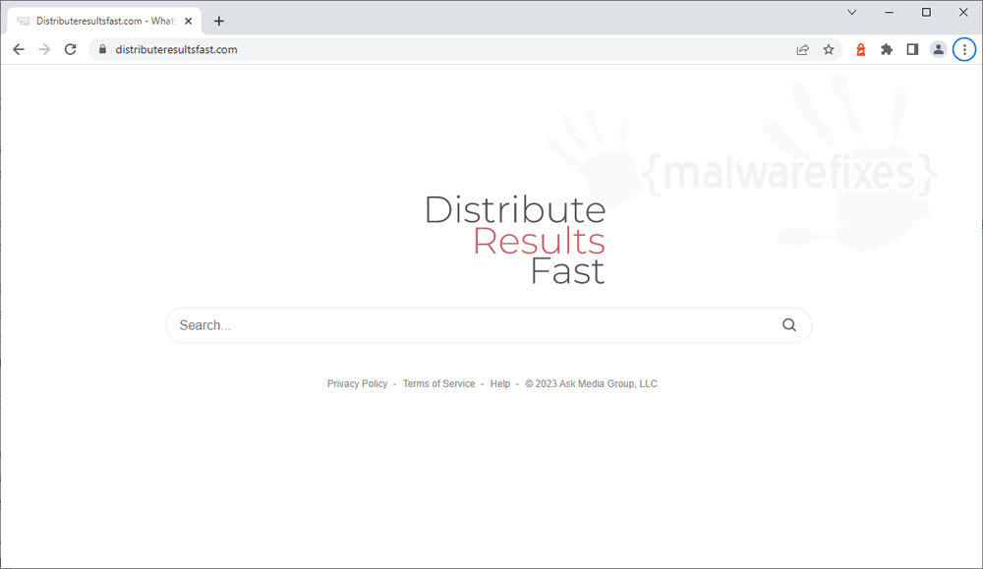Image resolution: width=983 pixels, height=569 pixels.
Task: Open the Privacy Policy link
Action: tap(358, 383)
